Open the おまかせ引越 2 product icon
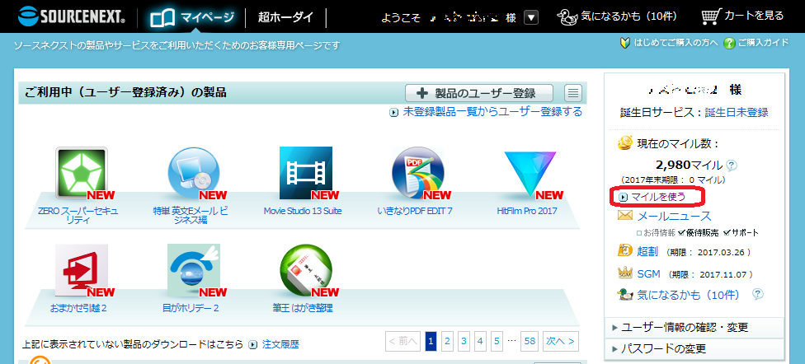 pyautogui.click(x=82, y=270)
